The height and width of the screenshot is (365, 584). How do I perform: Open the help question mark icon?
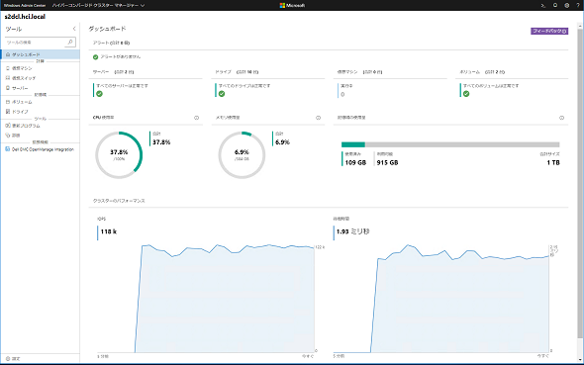578,5
